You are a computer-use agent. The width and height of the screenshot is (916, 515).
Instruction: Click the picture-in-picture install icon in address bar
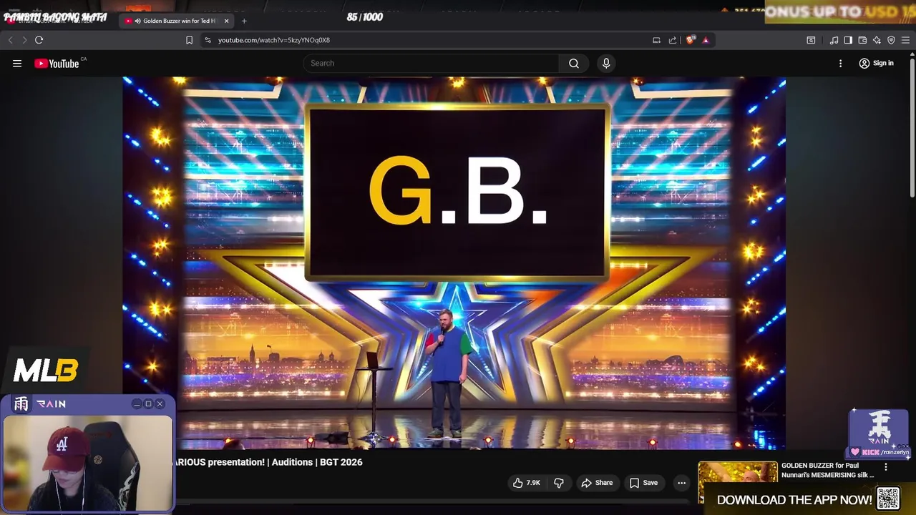[656, 40]
